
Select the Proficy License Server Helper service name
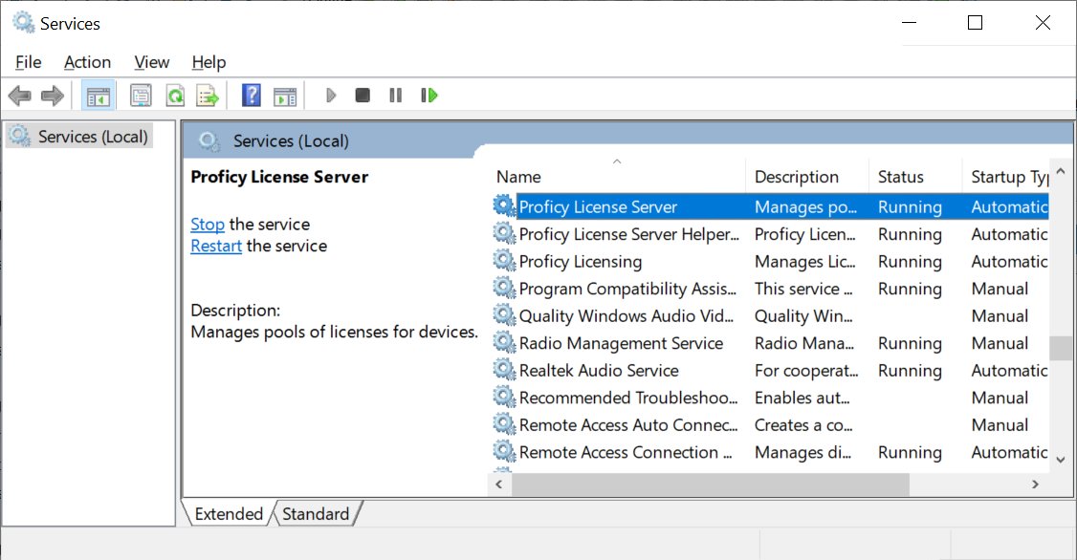[x=629, y=234]
